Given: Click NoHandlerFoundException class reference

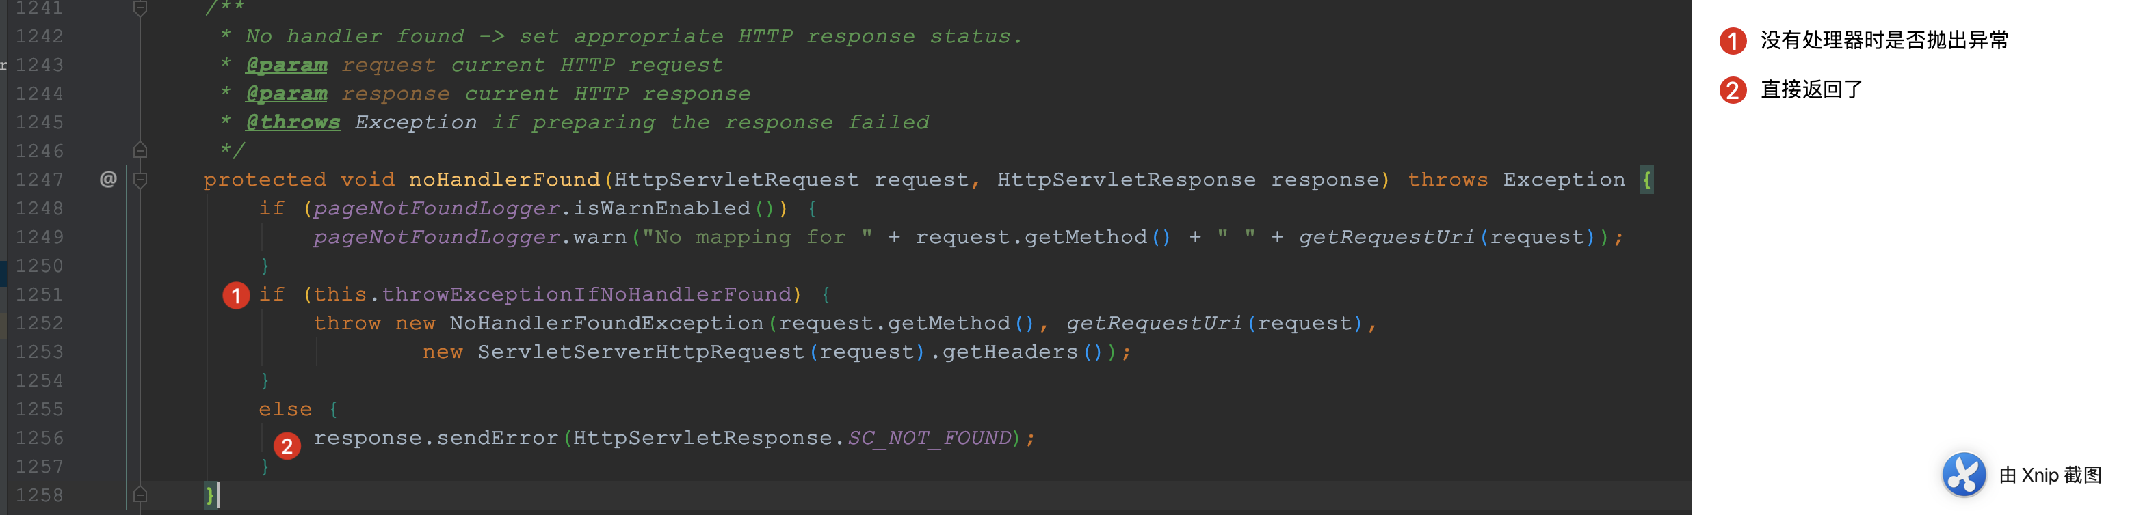Looking at the screenshot, I should 607,322.
